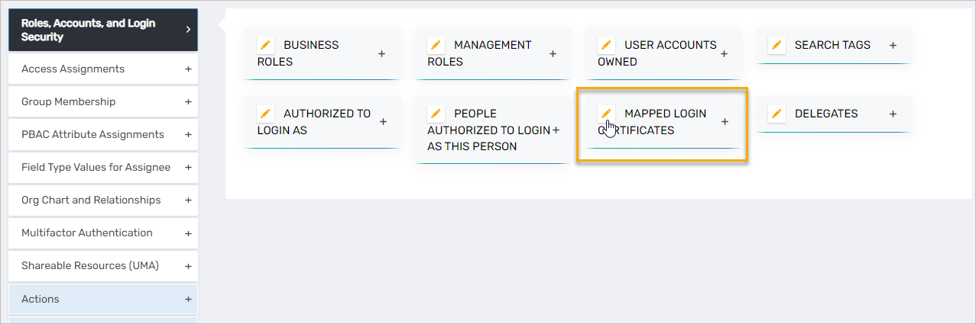Select Multifactor Authentication menu item
This screenshot has height=324, width=976.
(87, 233)
